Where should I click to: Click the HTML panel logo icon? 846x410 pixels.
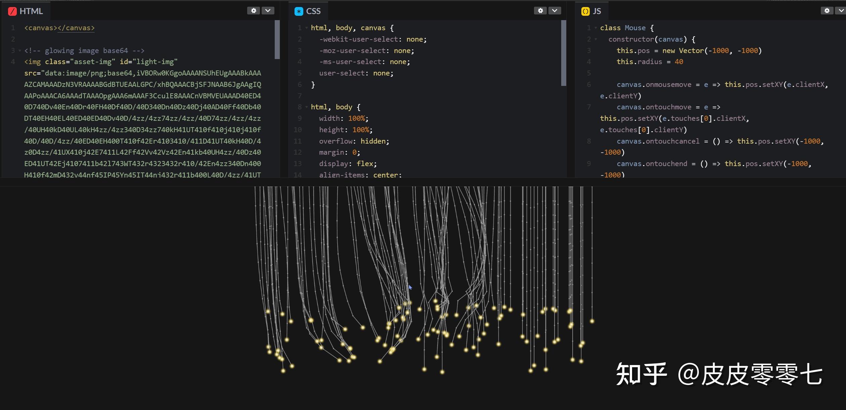[x=12, y=11]
